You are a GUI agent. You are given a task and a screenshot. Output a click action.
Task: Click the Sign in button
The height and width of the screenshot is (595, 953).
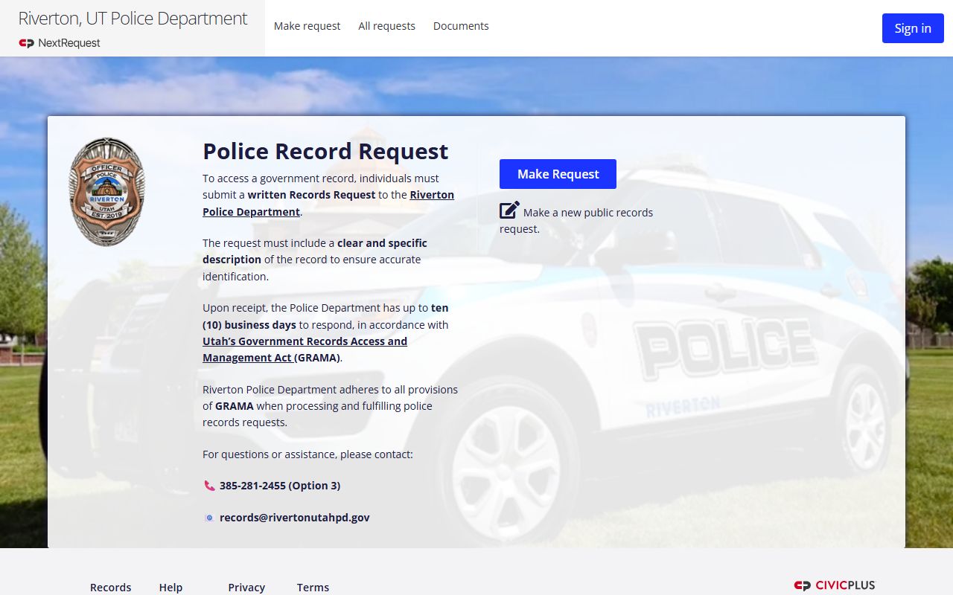913,28
